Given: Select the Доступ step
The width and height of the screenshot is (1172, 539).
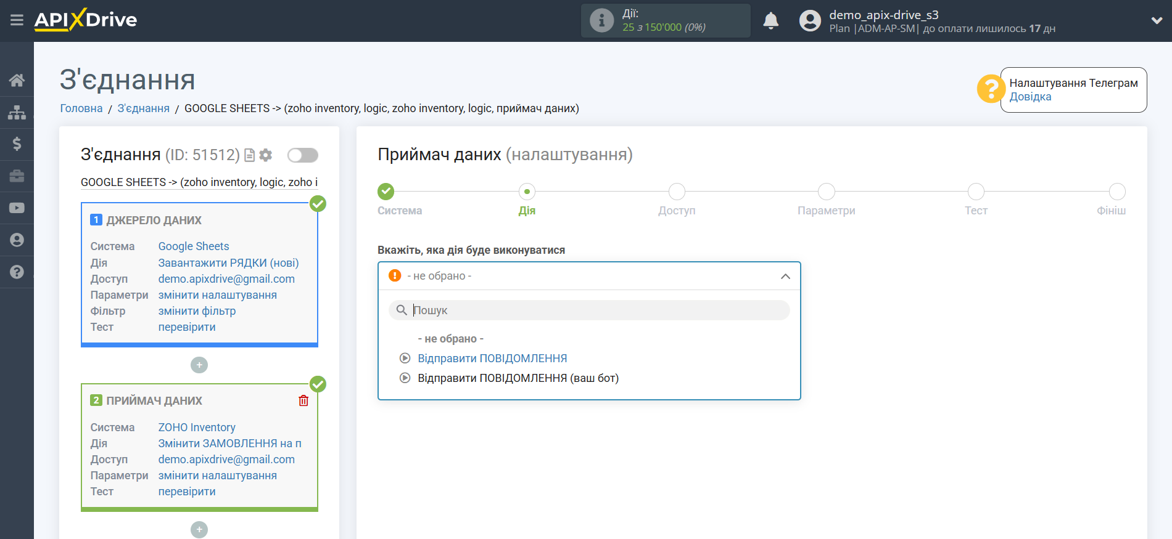Looking at the screenshot, I should 677,192.
